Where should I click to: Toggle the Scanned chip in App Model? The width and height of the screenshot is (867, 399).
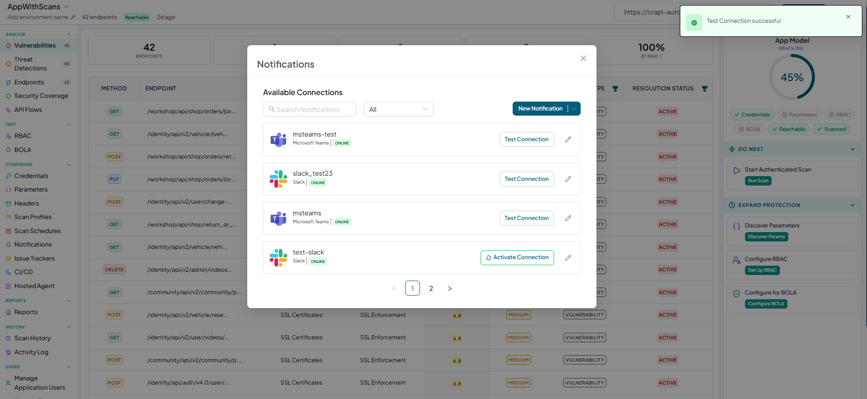point(831,129)
